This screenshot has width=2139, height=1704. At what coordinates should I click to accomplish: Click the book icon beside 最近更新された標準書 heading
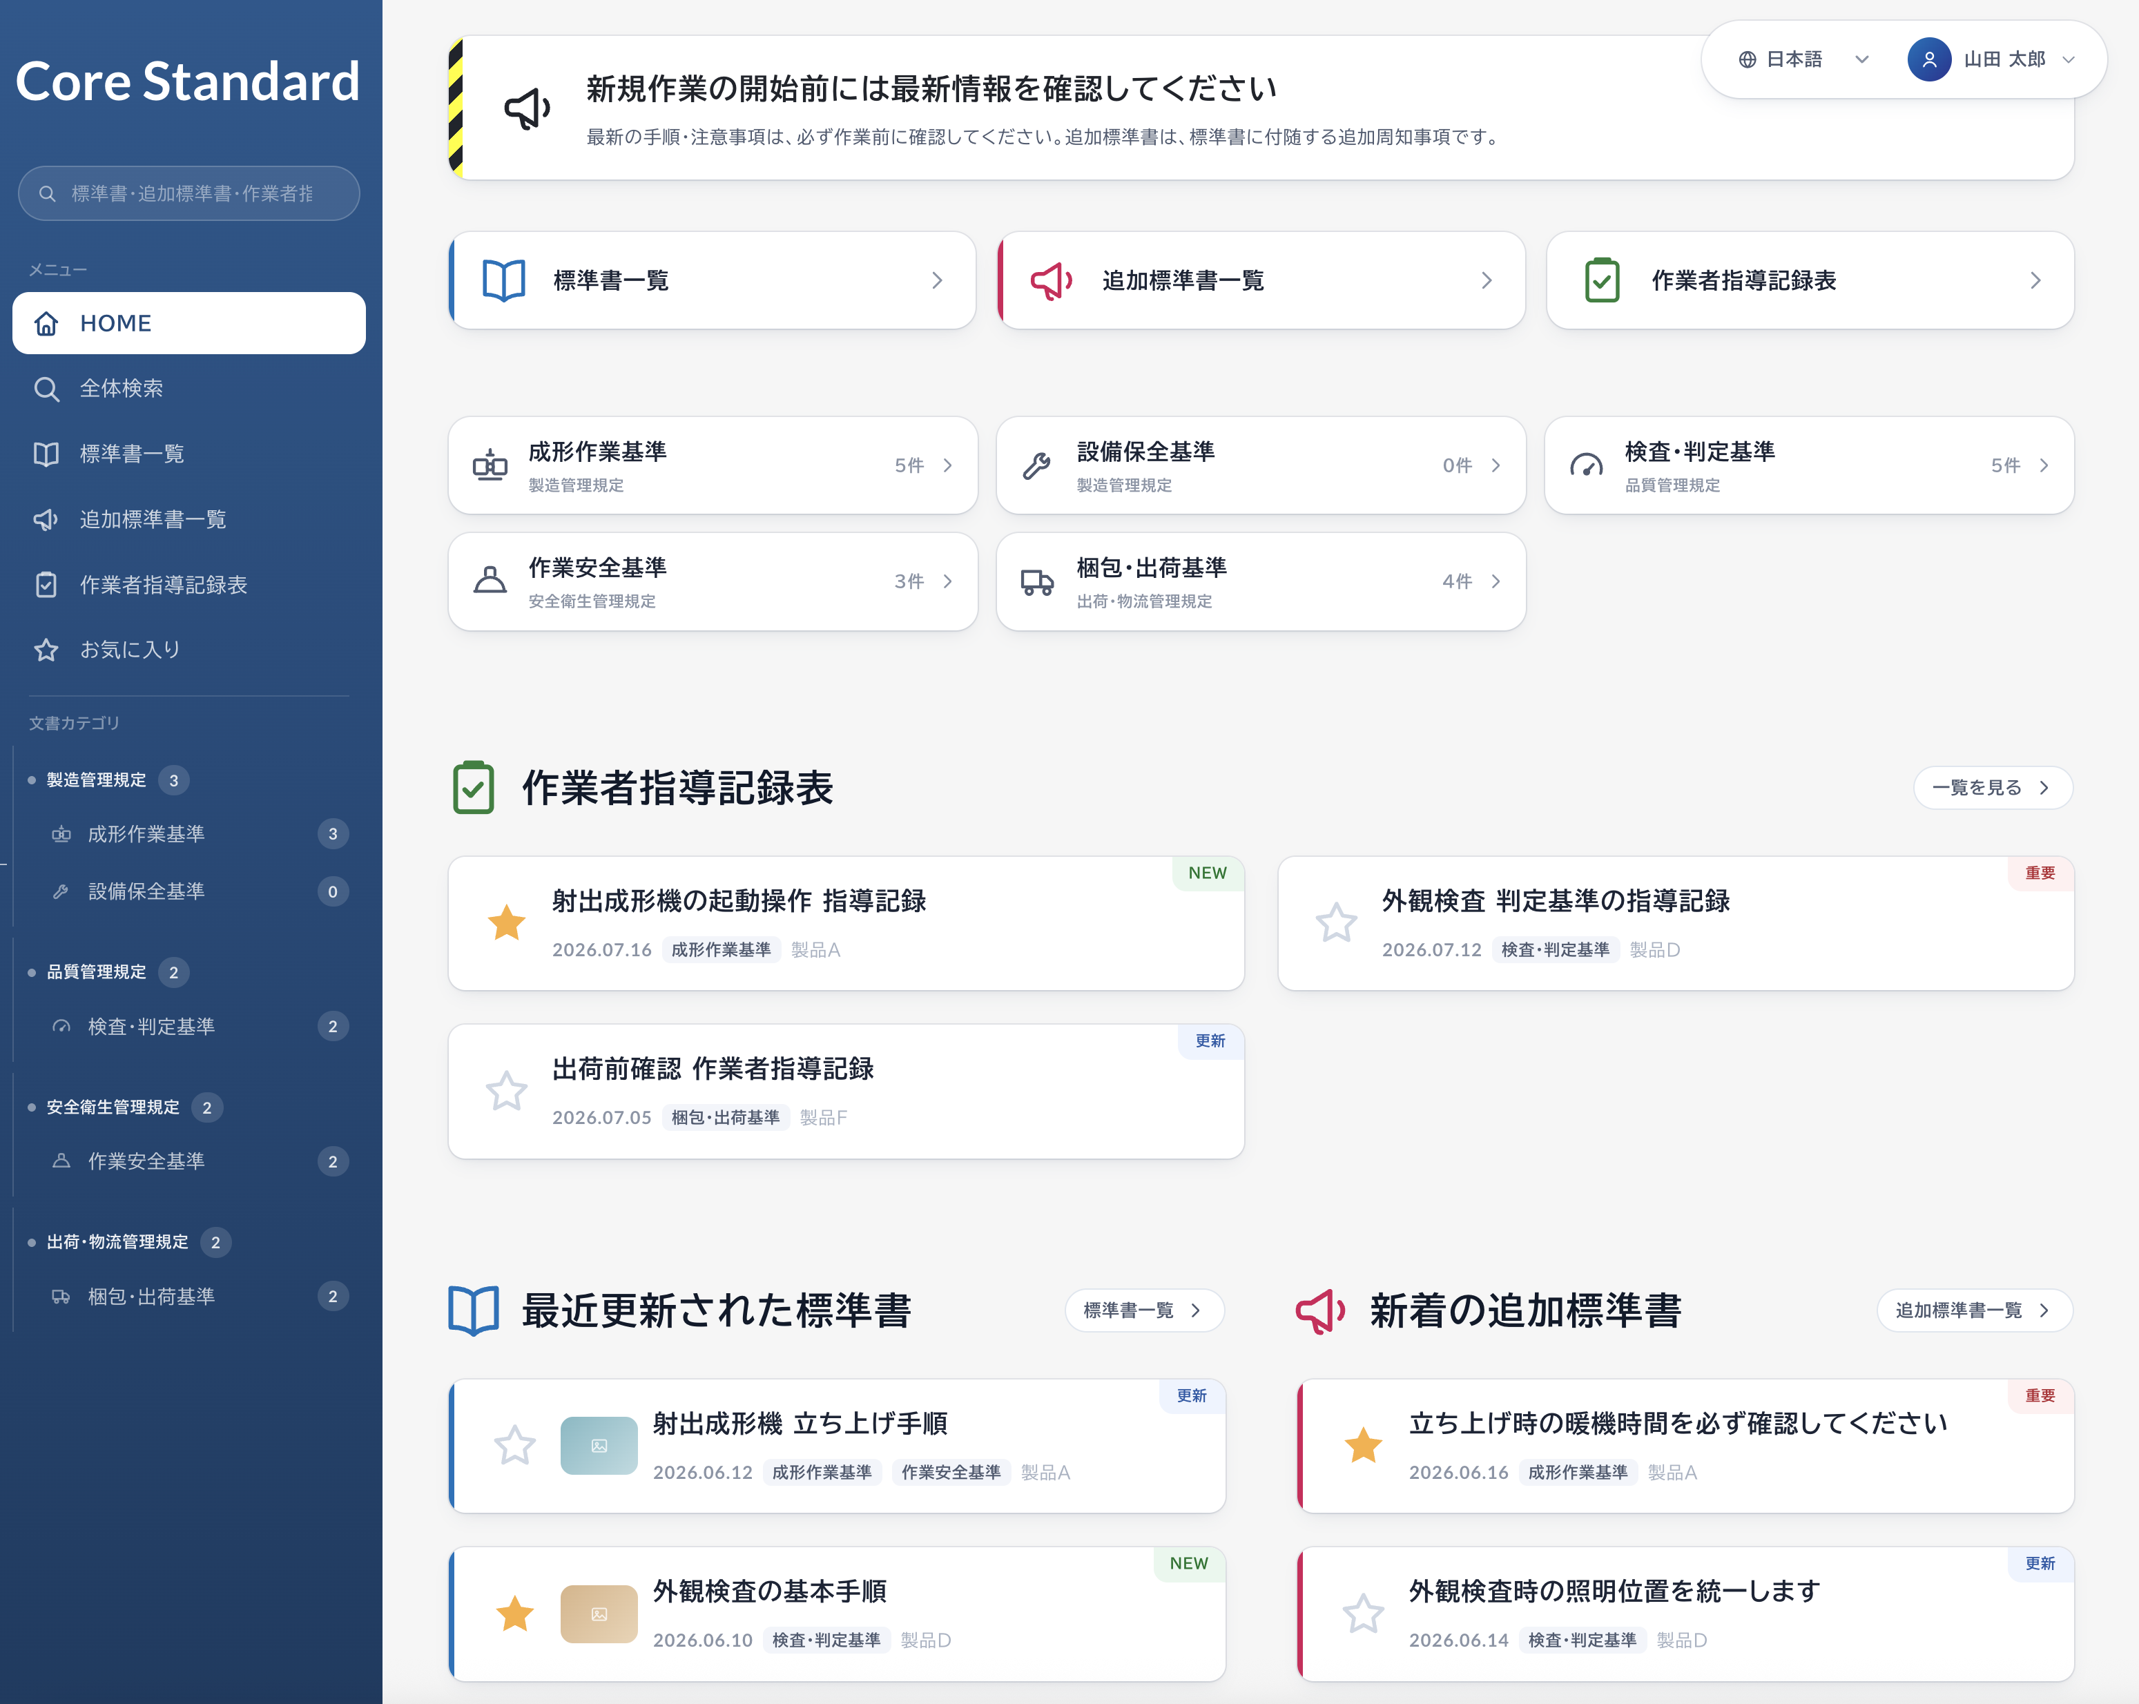473,1310
